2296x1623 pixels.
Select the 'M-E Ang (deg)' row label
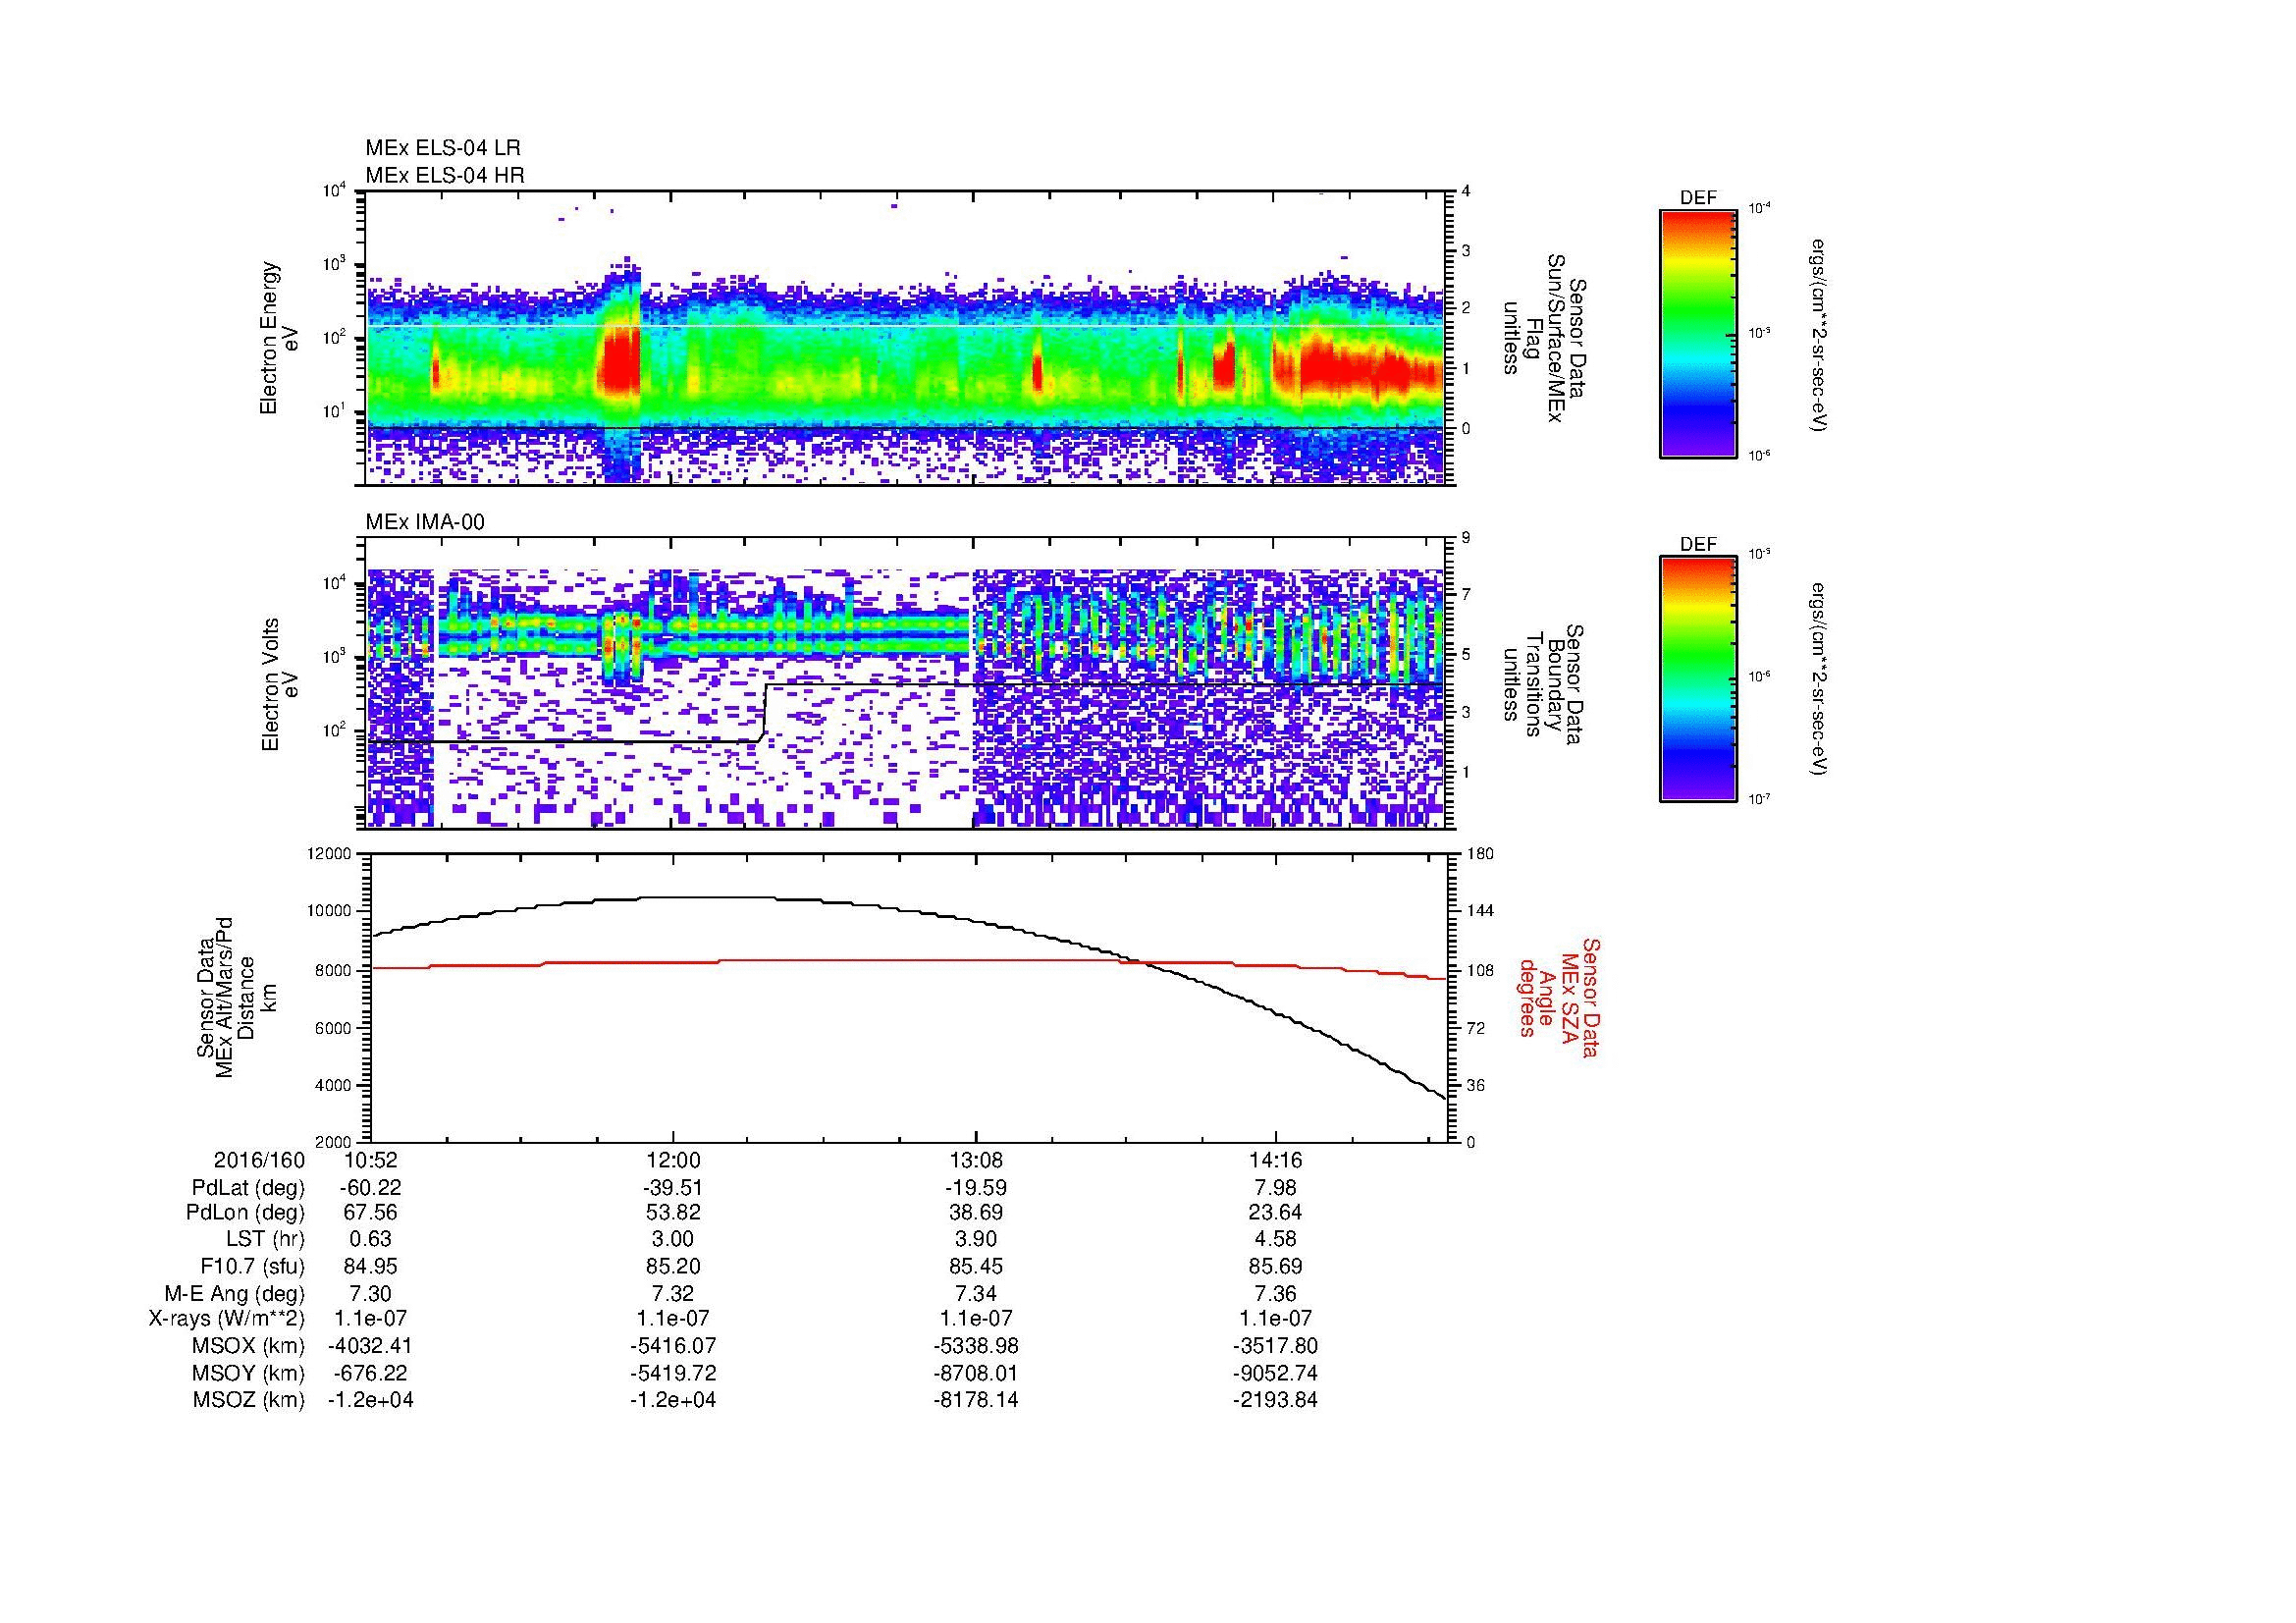[x=234, y=1293]
